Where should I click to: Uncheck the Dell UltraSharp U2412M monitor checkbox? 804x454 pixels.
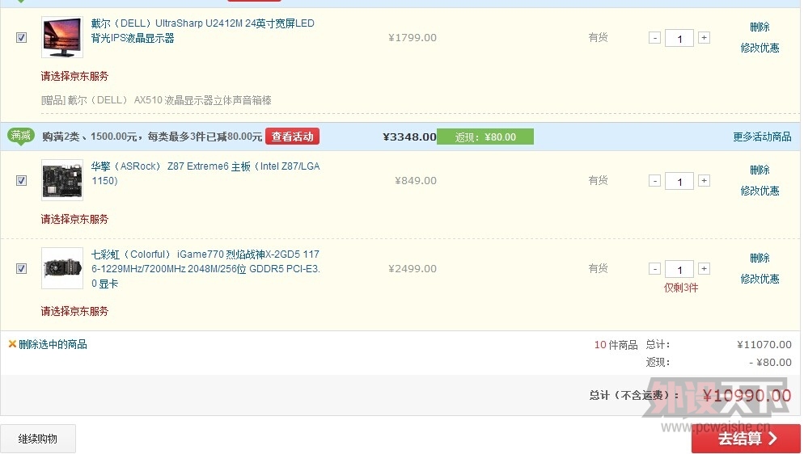point(21,37)
